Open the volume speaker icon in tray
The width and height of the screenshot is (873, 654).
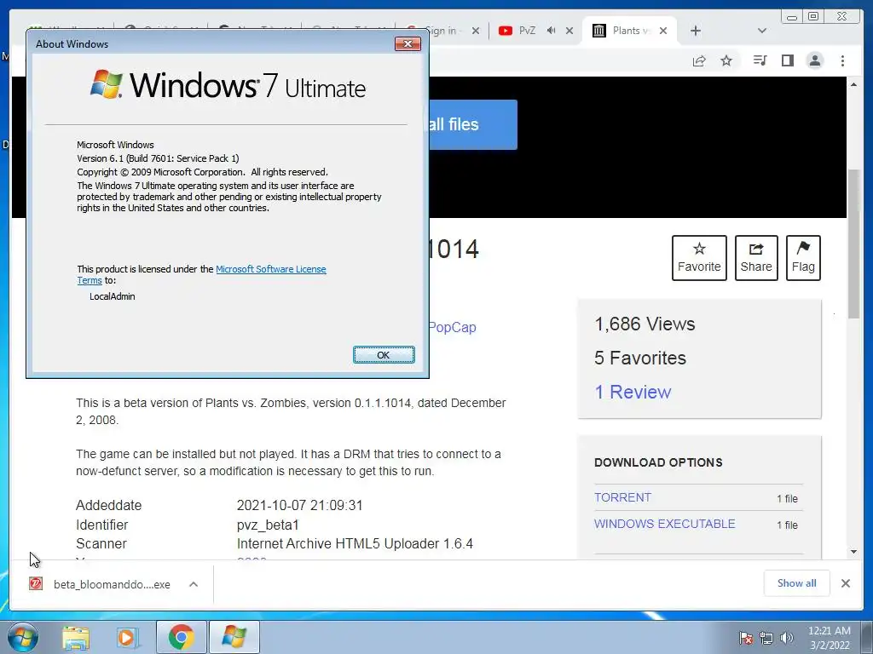pos(787,638)
